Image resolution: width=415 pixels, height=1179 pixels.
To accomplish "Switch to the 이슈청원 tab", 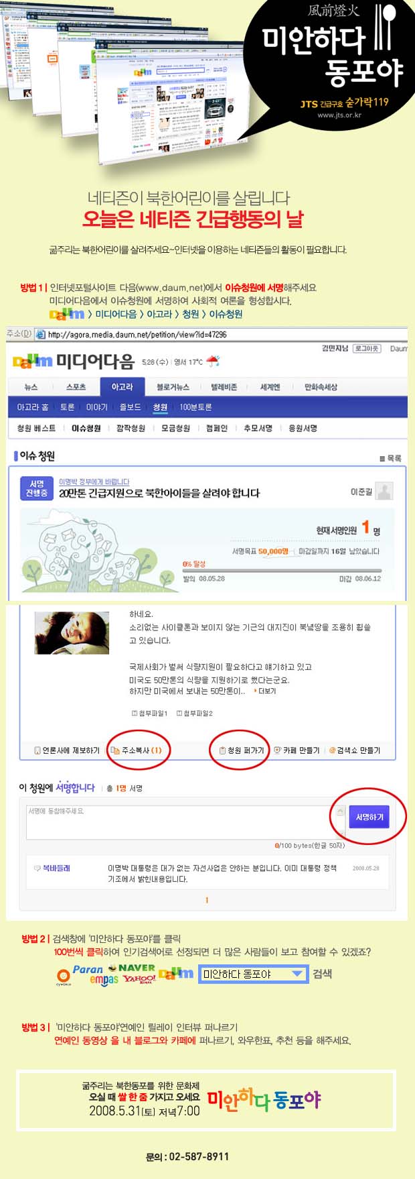I will tap(86, 428).
